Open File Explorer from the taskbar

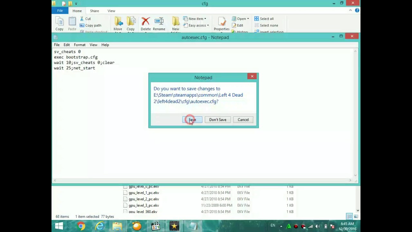click(x=117, y=226)
